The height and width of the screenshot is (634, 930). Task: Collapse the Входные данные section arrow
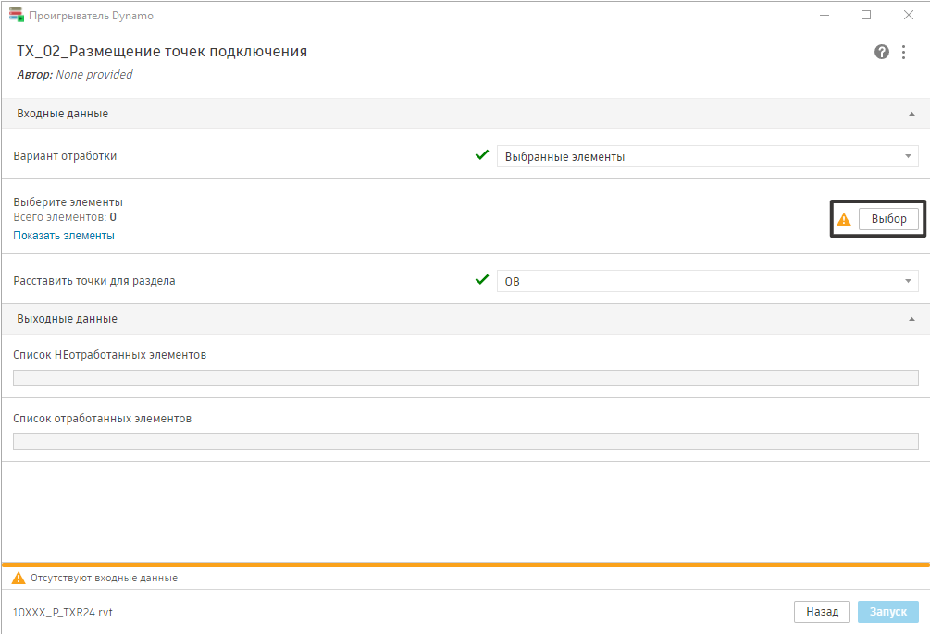[x=911, y=114]
